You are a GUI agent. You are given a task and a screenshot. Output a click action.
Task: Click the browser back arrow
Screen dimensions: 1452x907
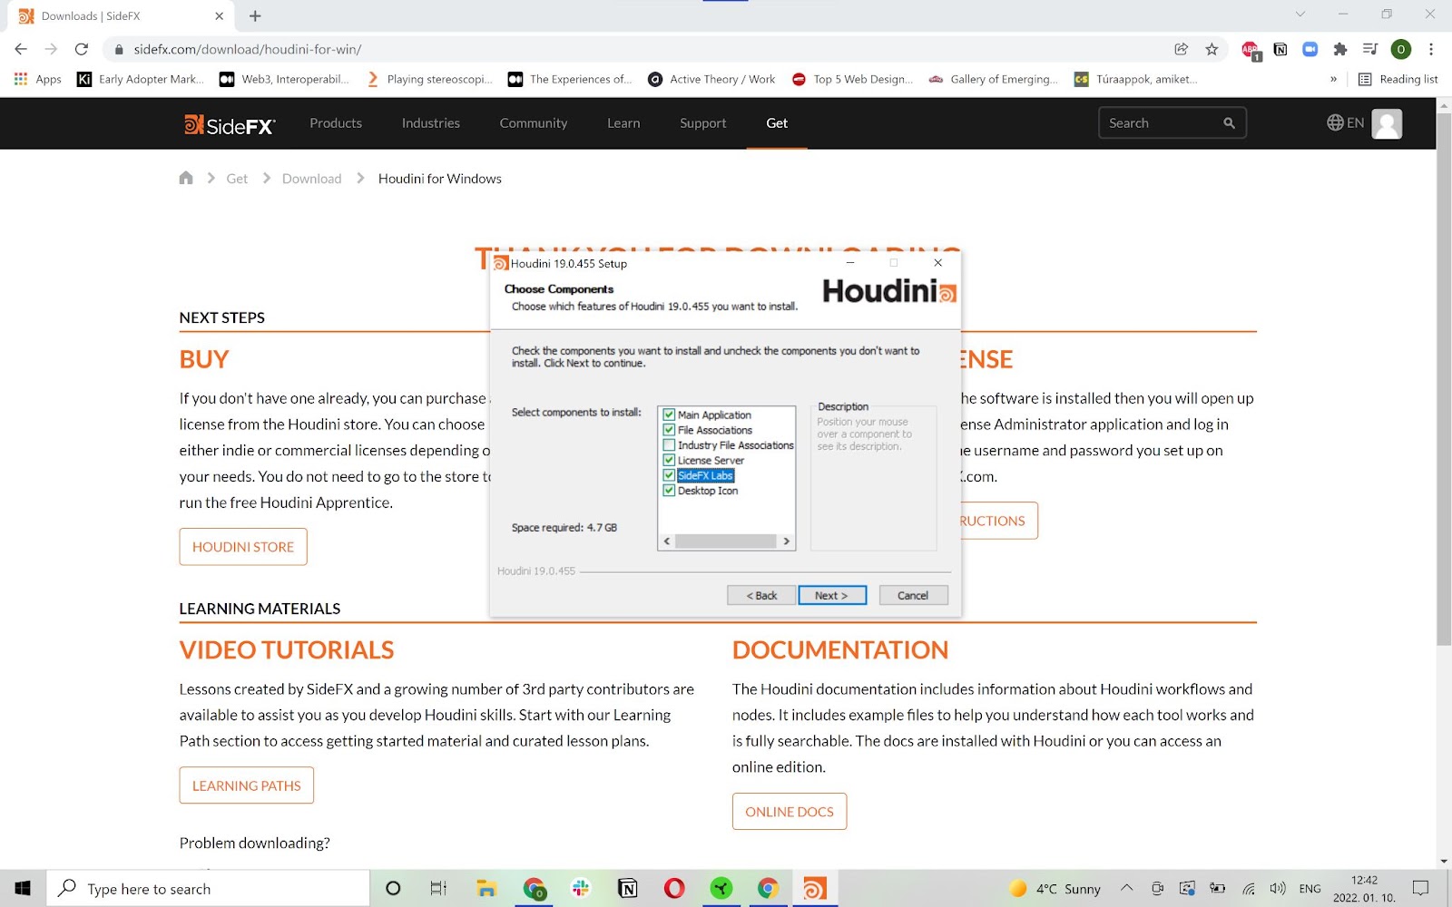[21, 49]
